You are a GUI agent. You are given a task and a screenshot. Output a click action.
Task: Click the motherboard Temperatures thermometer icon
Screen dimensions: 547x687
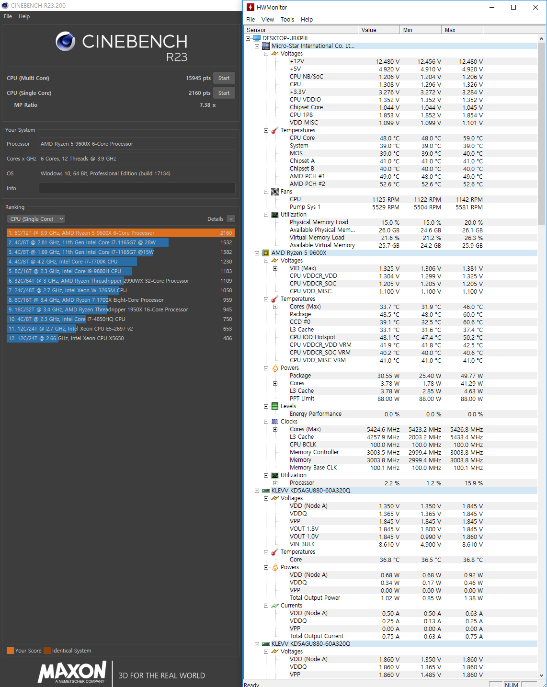pyautogui.click(x=275, y=130)
